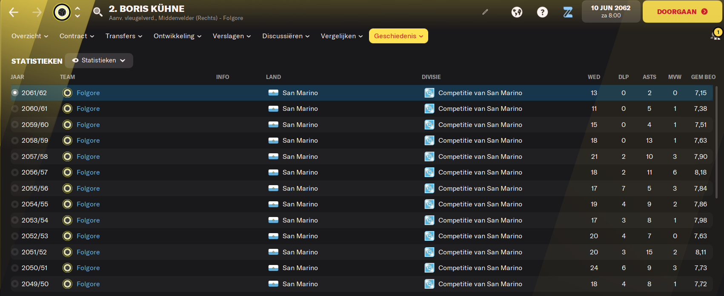Open notifications icon with badge 1
This screenshot has width=724, height=296.
pos(715,35)
